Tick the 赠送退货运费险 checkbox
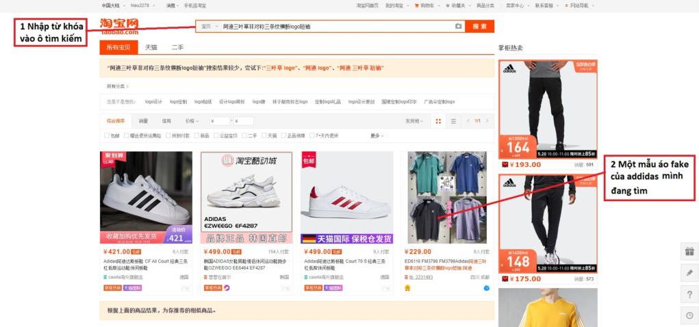Viewport: 699px width, 327px height. click(127, 135)
